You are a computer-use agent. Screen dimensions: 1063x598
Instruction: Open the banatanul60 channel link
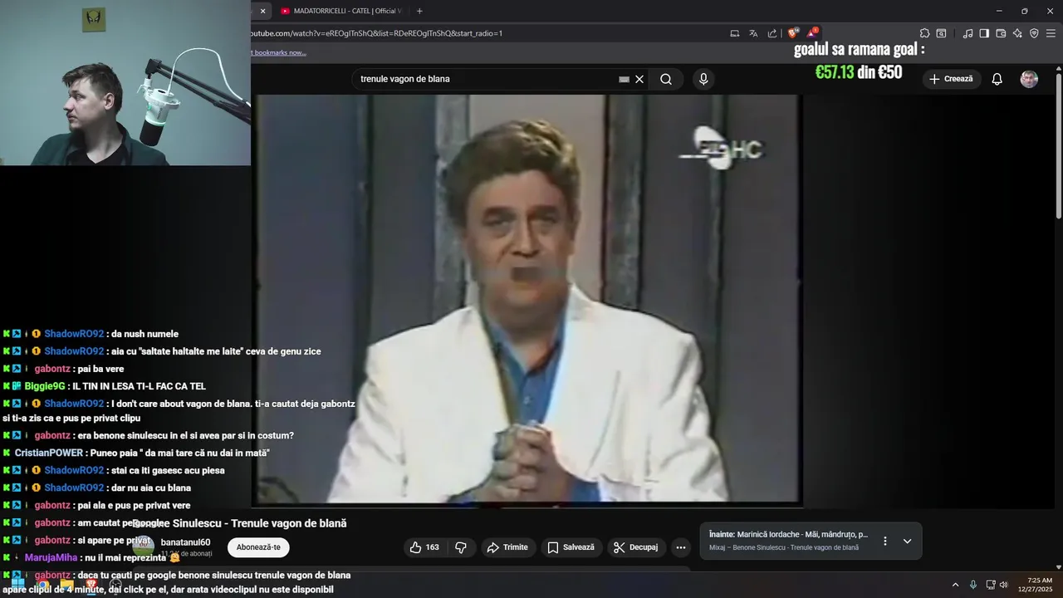pos(185,542)
